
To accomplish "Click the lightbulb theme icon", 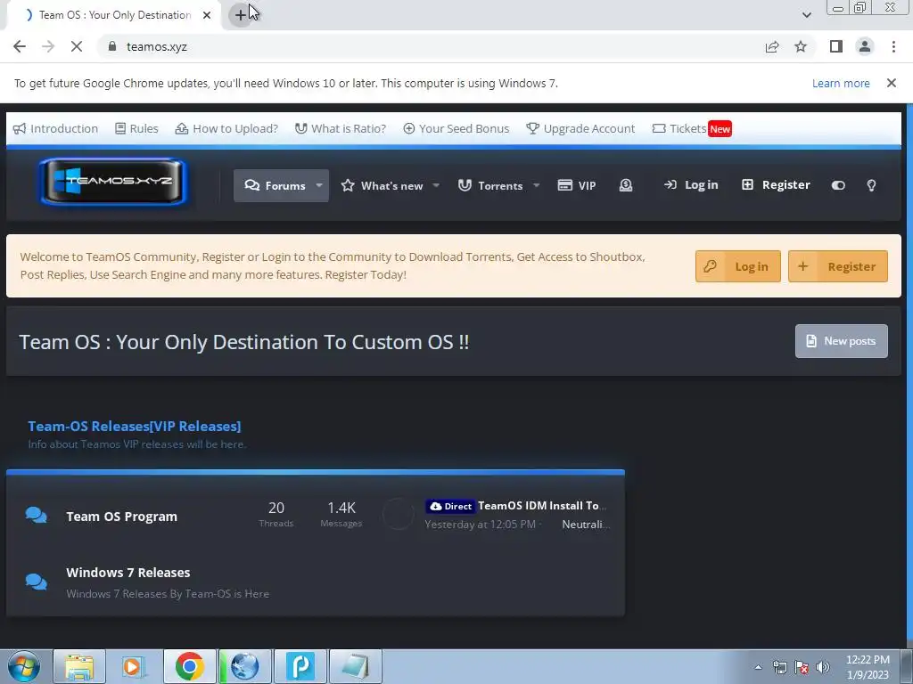I will tap(871, 185).
